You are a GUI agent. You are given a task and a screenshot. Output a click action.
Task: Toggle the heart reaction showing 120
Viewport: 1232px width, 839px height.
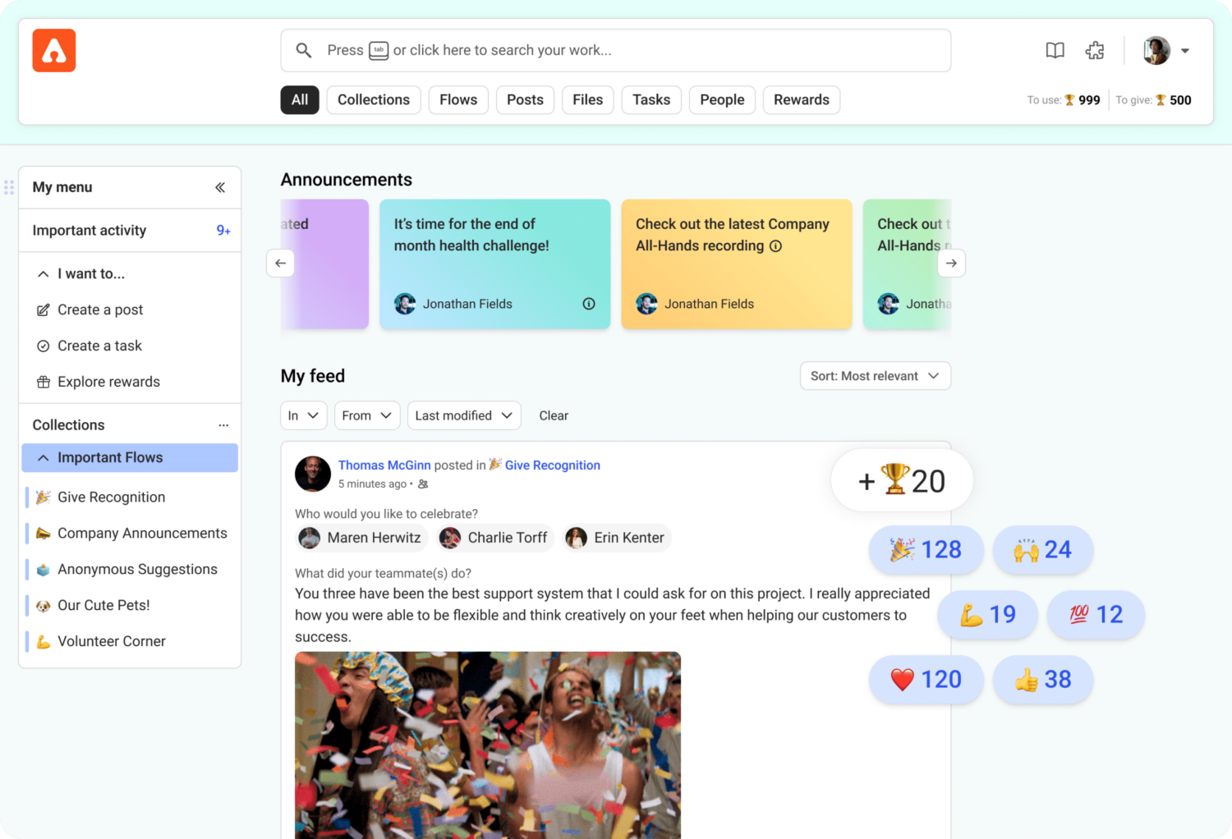point(926,680)
